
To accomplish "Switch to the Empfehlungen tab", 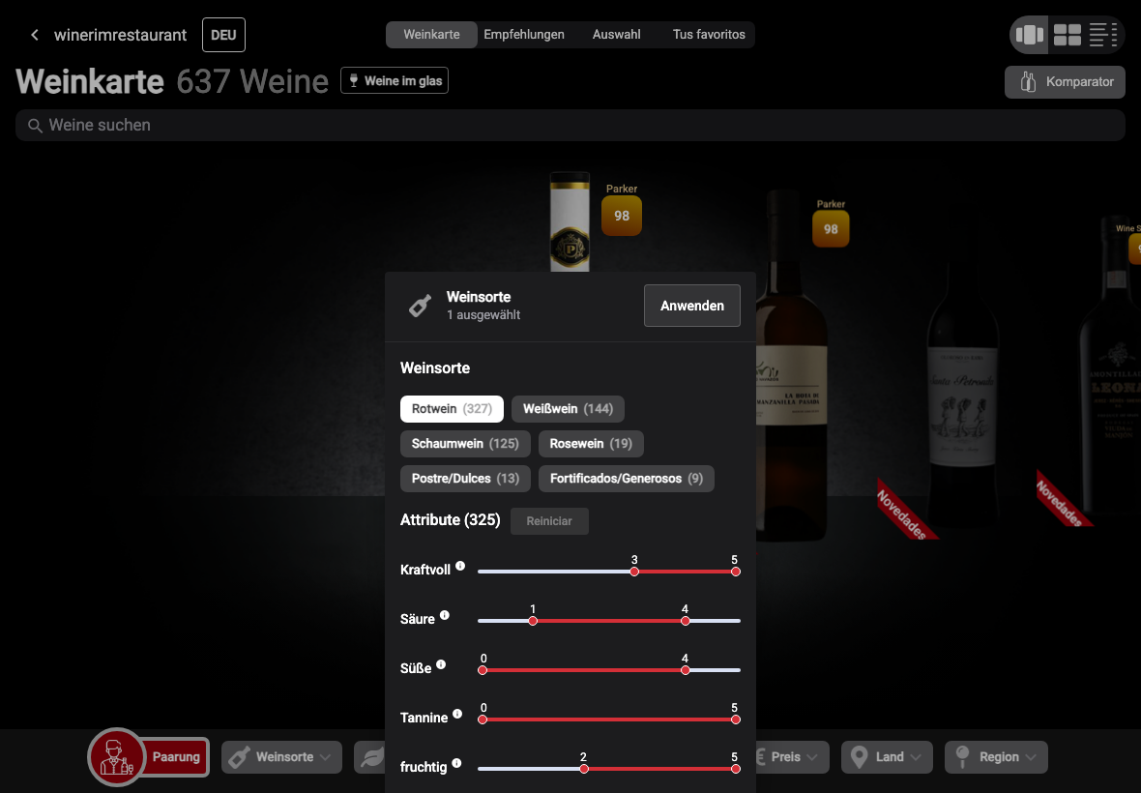I will pyautogui.click(x=524, y=34).
